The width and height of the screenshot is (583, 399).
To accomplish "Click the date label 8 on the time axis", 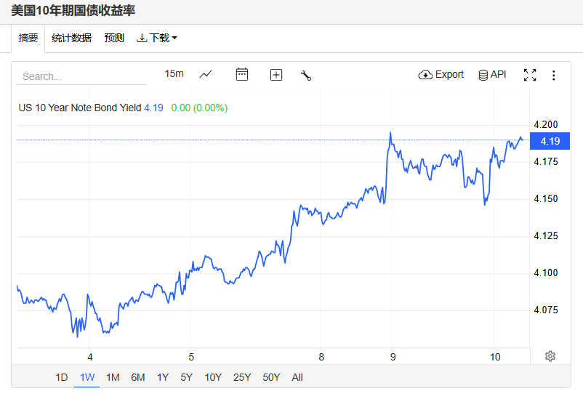I will [x=321, y=357].
